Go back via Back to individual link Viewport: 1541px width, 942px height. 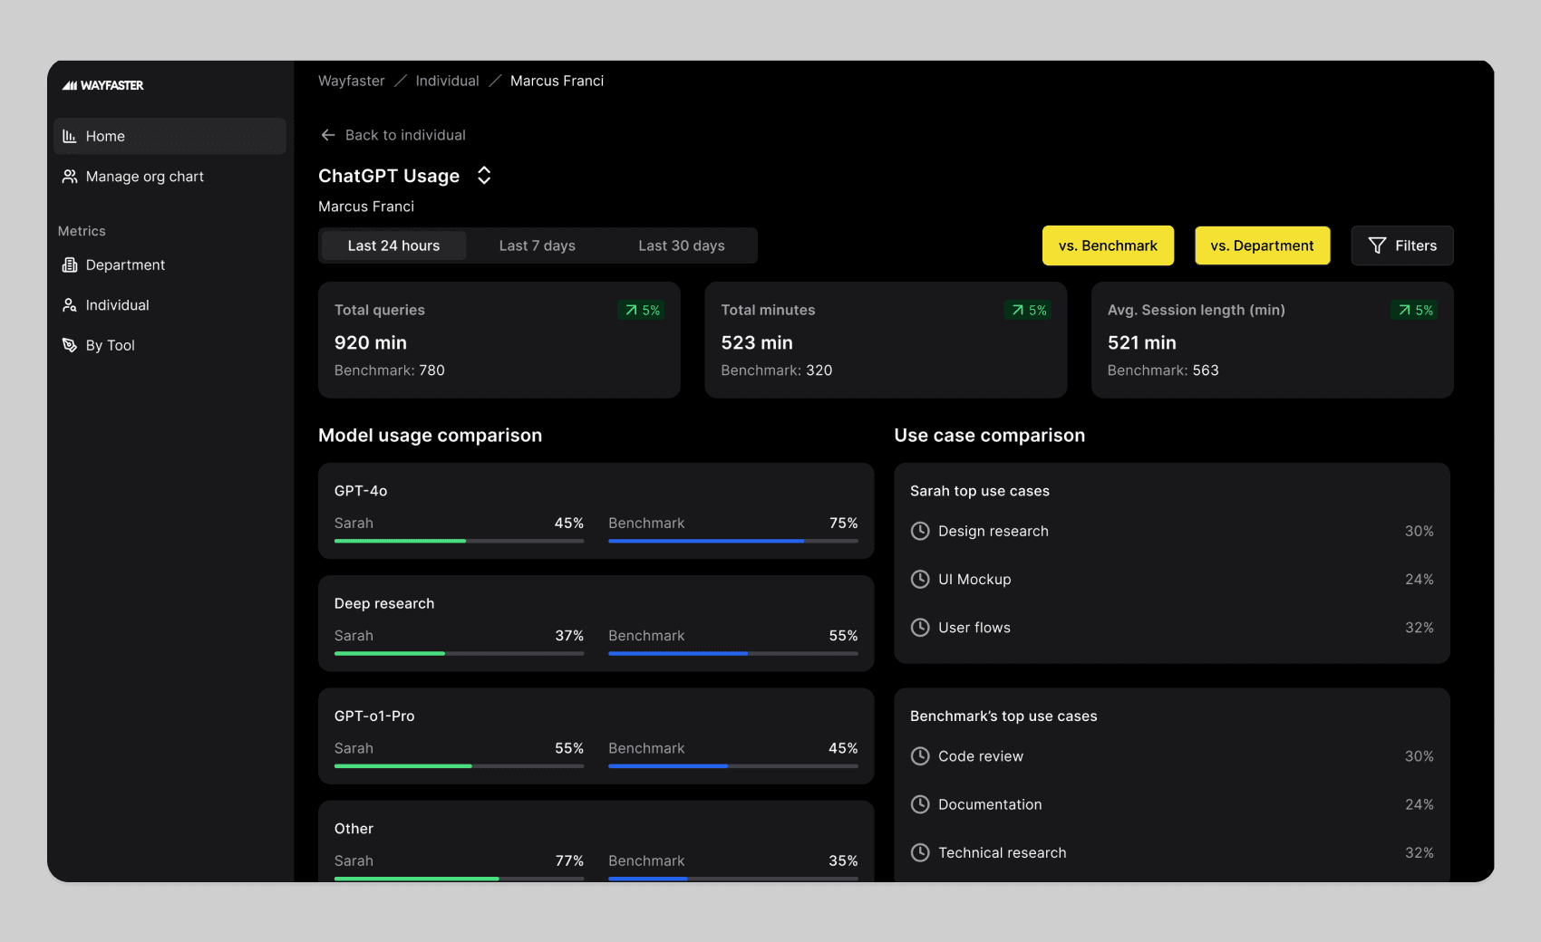(x=393, y=135)
